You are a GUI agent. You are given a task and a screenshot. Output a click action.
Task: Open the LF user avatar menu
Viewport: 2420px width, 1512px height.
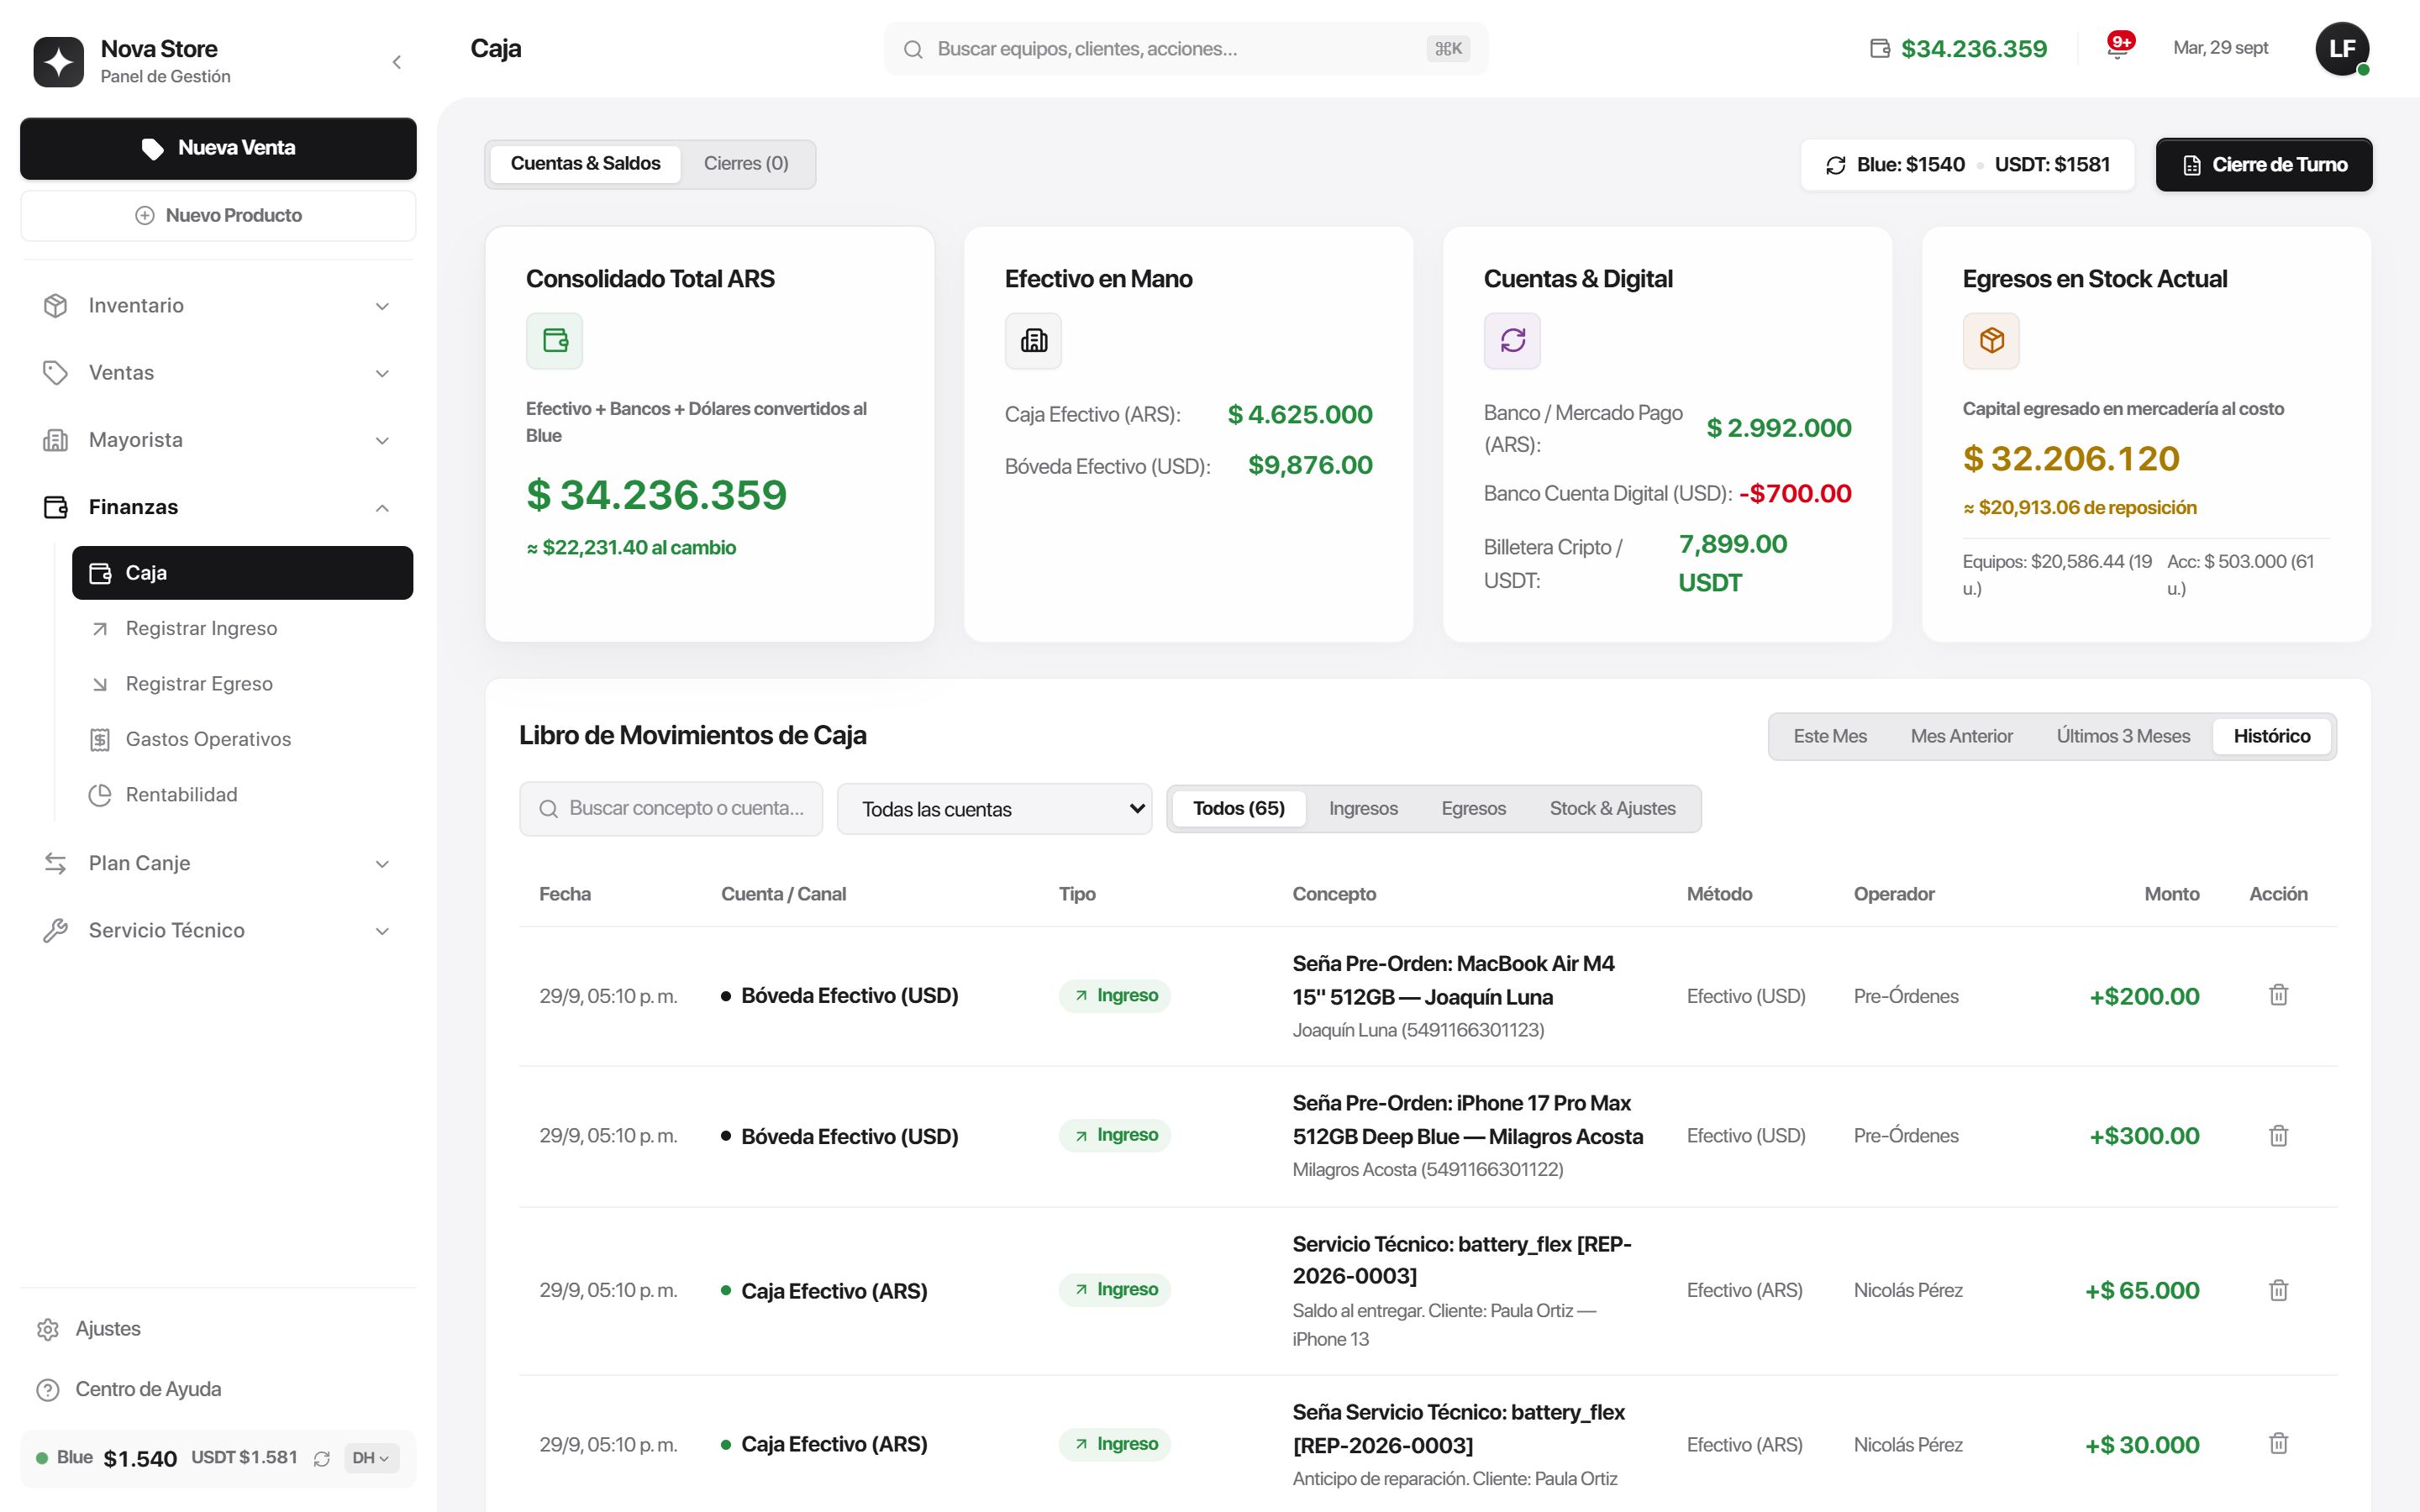2342,48
